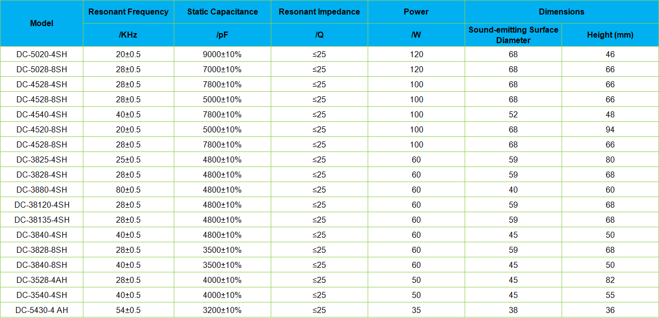Click the height value 94
The height and width of the screenshot is (318, 659).
click(x=610, y=129)
